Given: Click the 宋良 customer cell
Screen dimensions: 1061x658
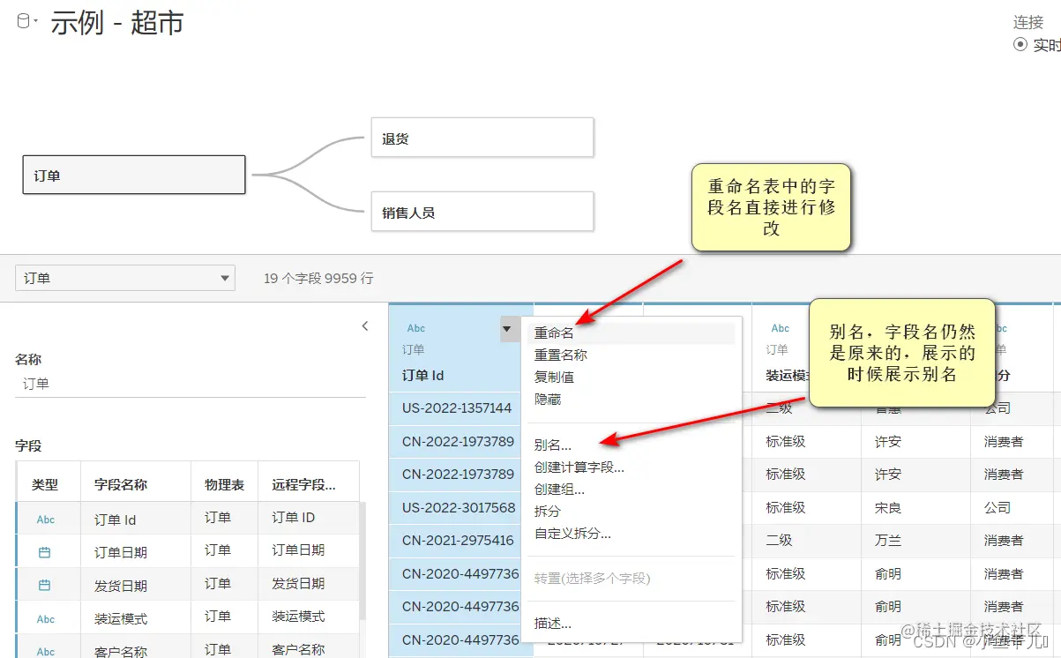Looking at the screenshot, I should (916, 507).
